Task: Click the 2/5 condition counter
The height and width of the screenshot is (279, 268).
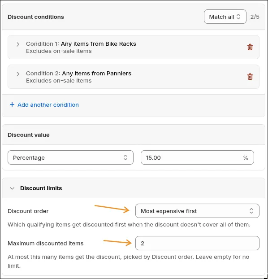Action: [255, 17]
